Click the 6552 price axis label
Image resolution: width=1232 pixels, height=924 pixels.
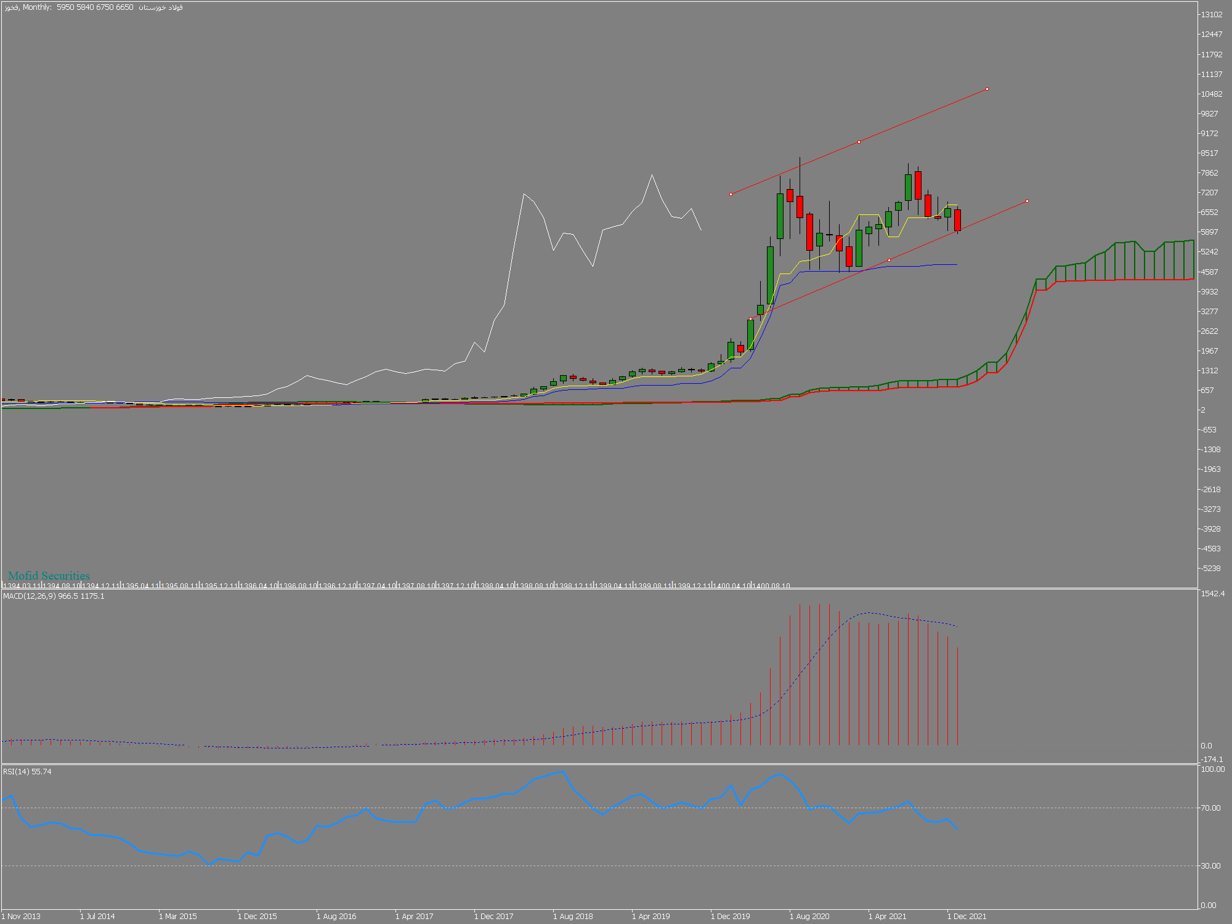tap(1210, 213)
